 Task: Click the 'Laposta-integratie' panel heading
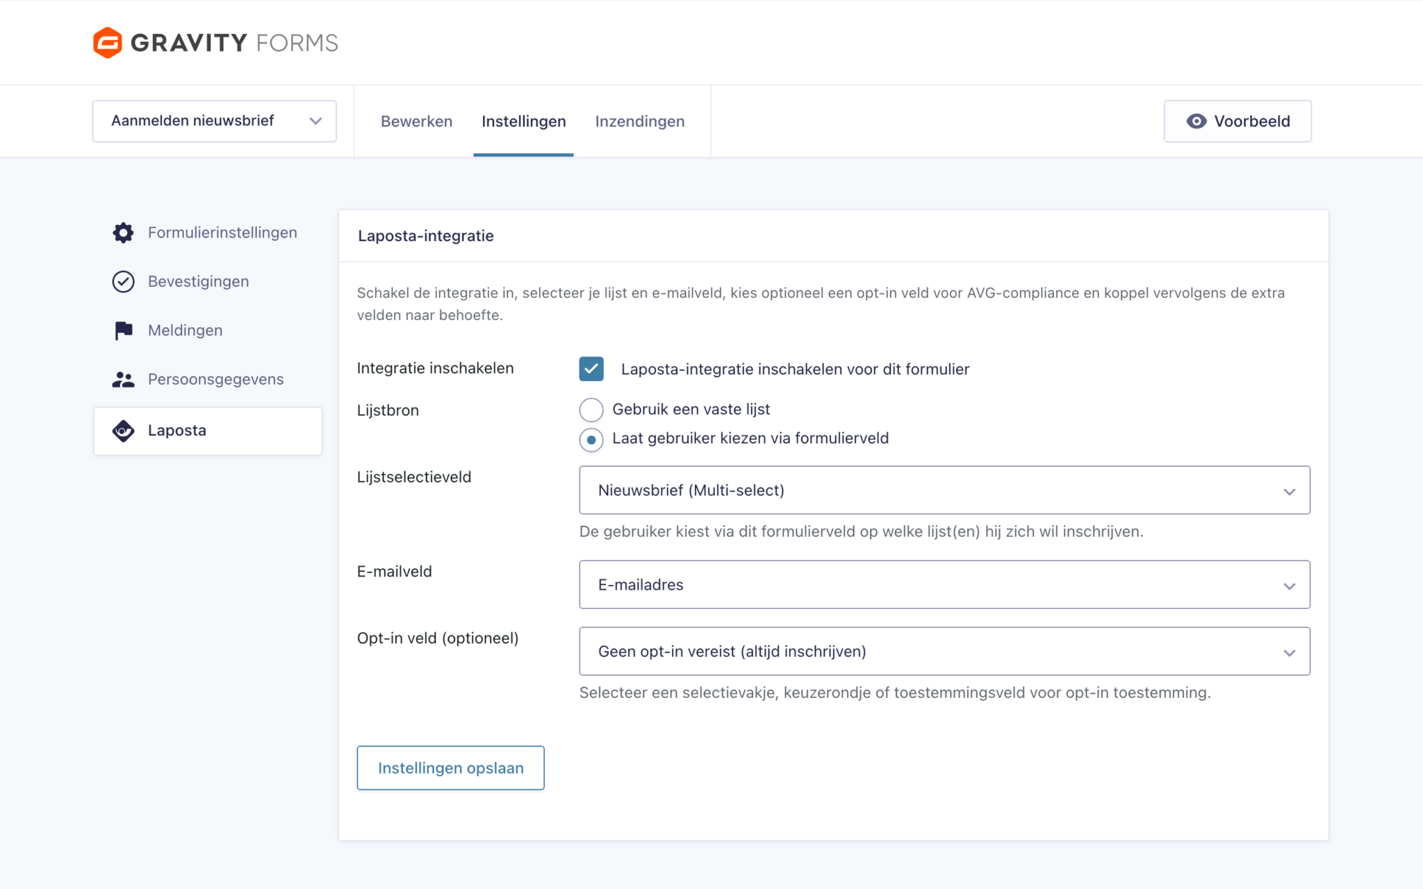426,236
